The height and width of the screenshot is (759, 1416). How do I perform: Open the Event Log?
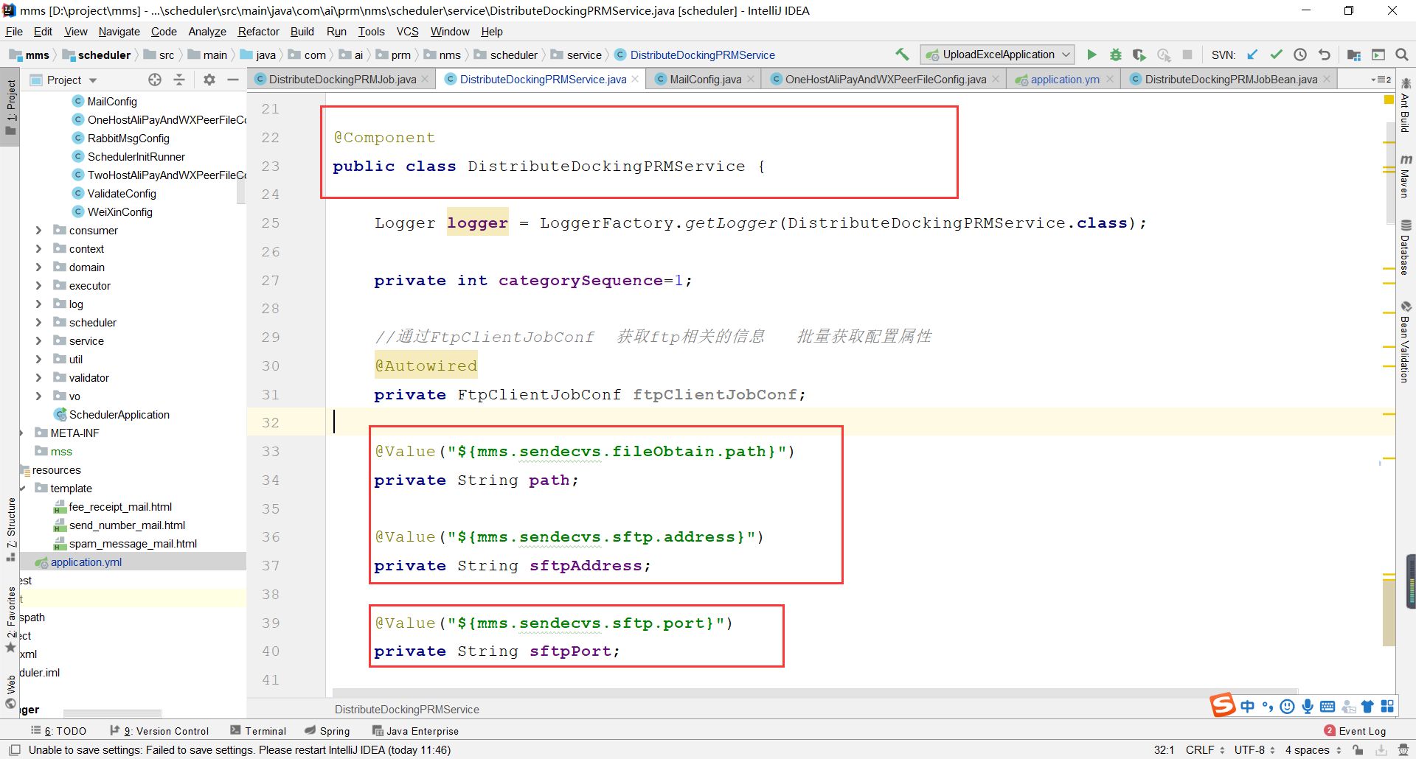(x=1356, y=731)
